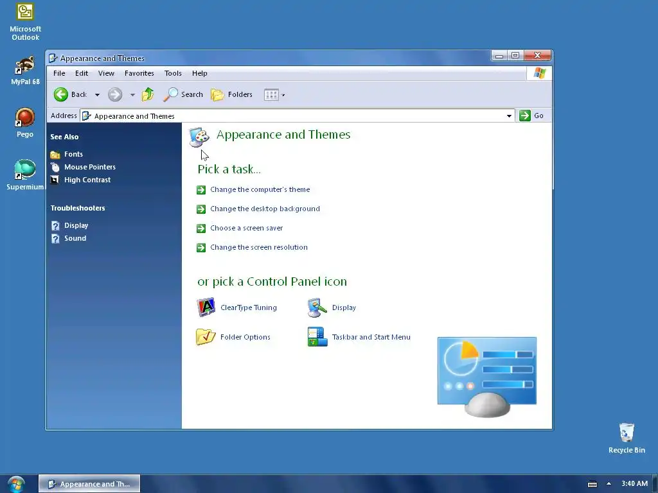Choose Change the computer's theme
The image size is (658, 493).
tap(260, 189)
